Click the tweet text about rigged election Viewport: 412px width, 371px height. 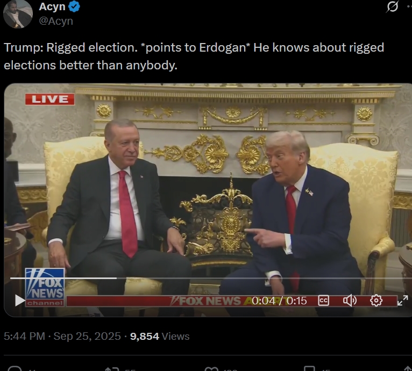(194, 56)
